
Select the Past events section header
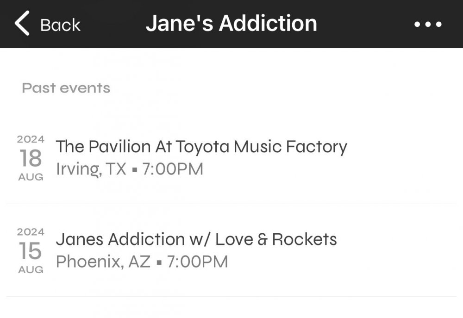pos(66,88)
